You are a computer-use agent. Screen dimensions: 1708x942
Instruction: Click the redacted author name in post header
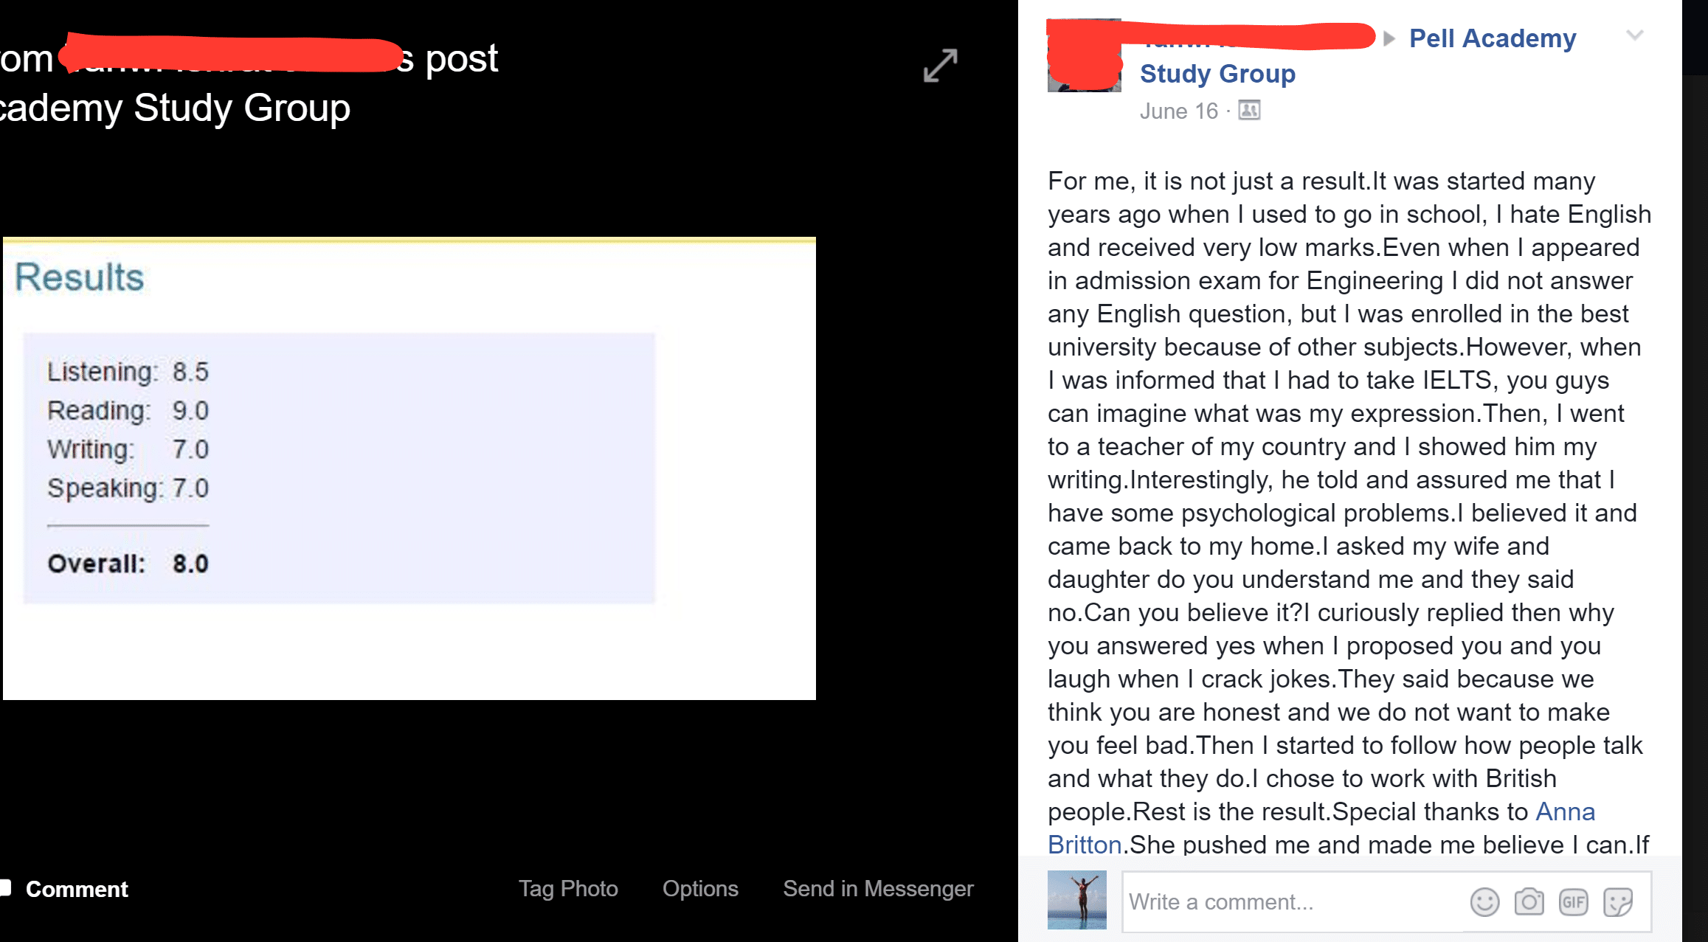click(1247, 37)
